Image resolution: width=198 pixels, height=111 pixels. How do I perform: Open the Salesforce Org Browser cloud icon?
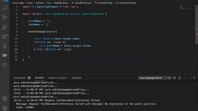(x=5, y=55)
